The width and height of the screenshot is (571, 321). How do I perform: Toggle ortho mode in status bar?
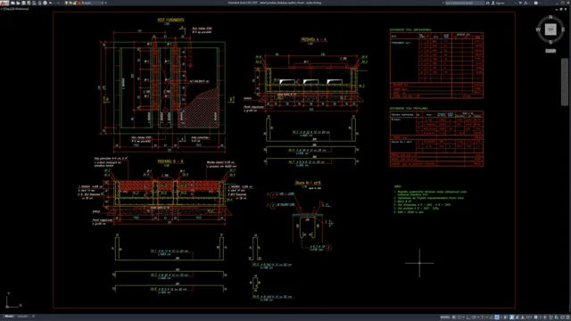468,317
